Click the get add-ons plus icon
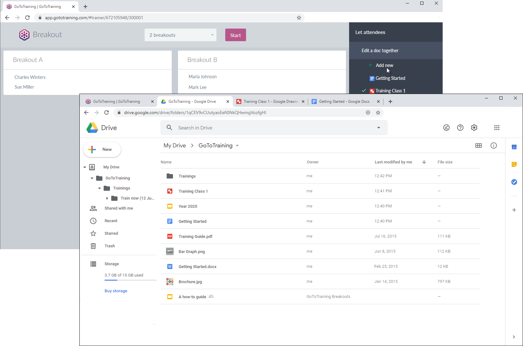Image resolution: width=523 pixels, height=346 pixels. tap(514, 210)
